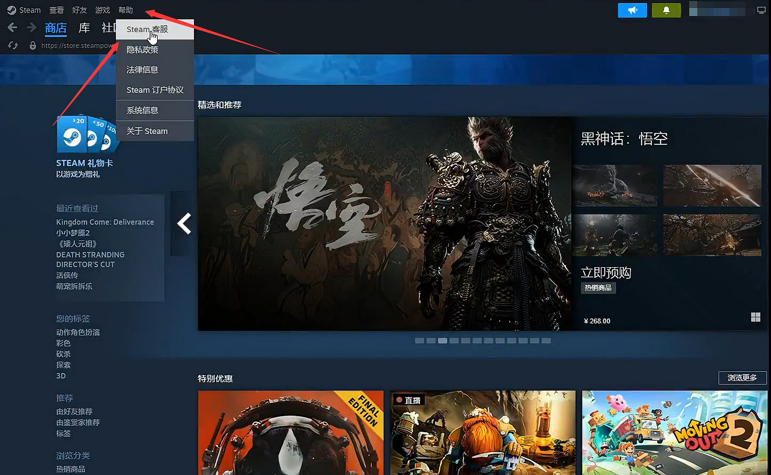Switch to the 库 tab
Image resolution: width=771 pixels, height=475 pixels.
click(x=84, y=28)
